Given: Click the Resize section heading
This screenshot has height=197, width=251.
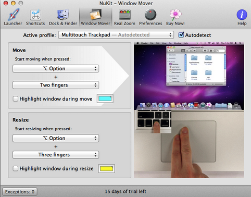Looking at the screenshot, I should [21, 120].
